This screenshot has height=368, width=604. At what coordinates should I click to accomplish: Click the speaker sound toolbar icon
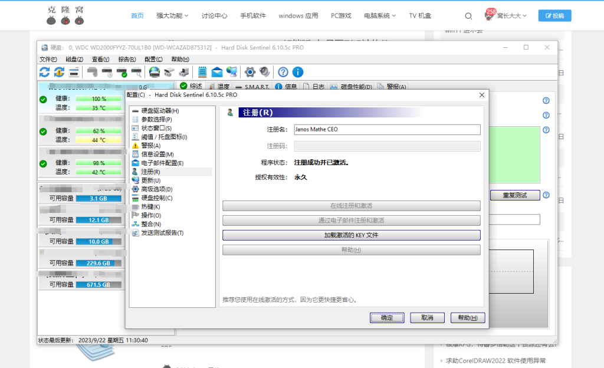coord(264,72)
